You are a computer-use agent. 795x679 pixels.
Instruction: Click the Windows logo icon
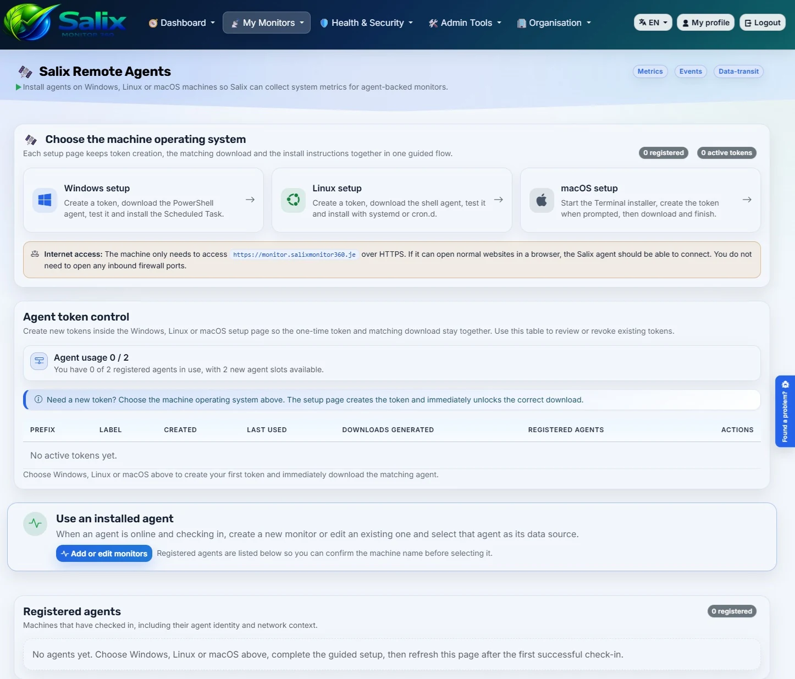pos(45,200)
